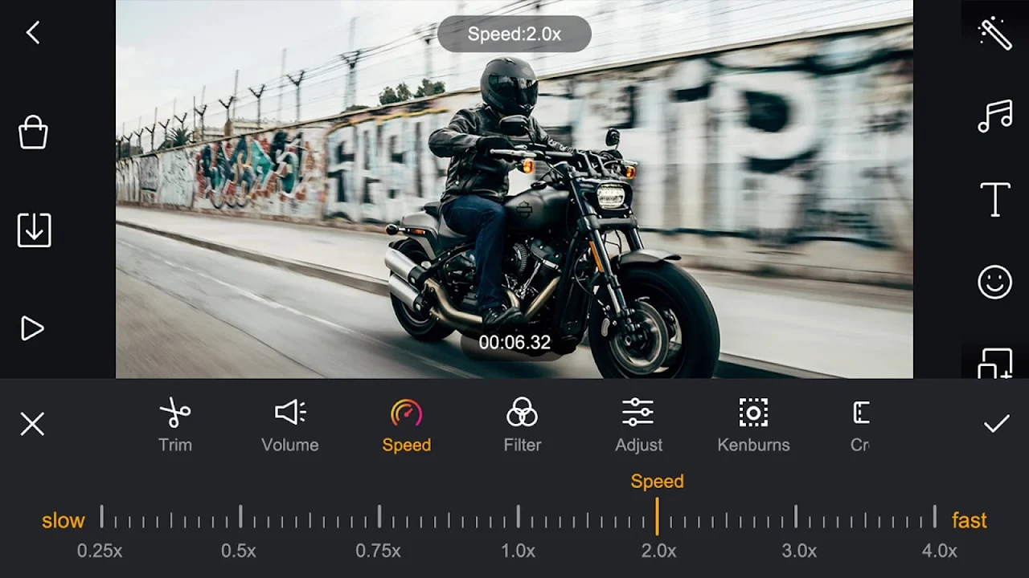Tap the back arrow icon

33,33
